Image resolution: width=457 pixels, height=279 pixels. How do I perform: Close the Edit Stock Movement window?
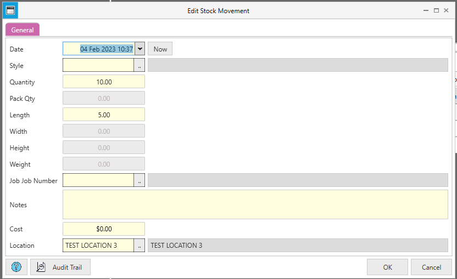point(446,10)
